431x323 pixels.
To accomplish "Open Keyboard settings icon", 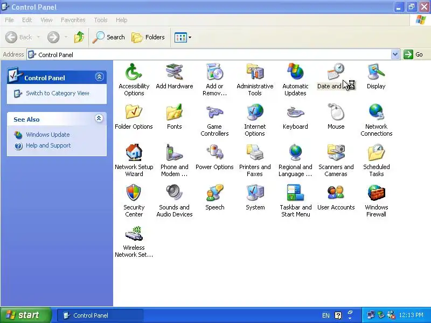I will pyautogui.click(x=295, y=117).
